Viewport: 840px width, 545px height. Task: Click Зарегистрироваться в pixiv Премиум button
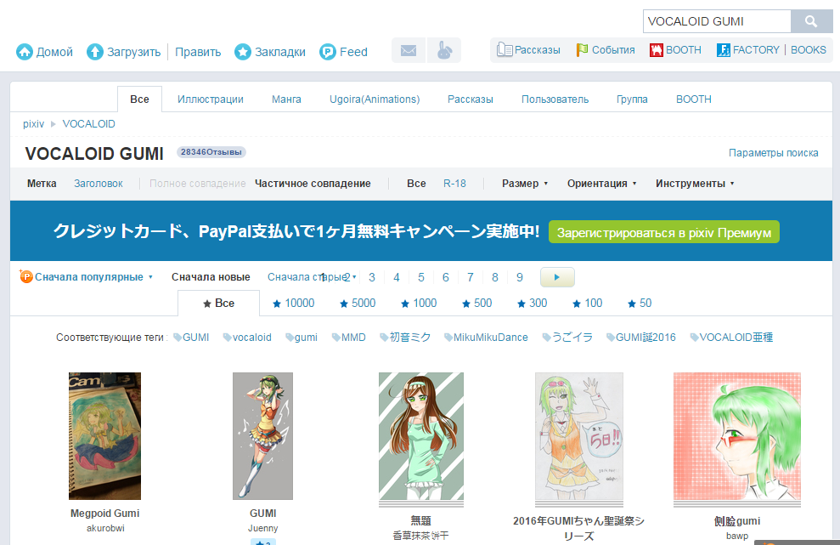[x=663, y=232]
